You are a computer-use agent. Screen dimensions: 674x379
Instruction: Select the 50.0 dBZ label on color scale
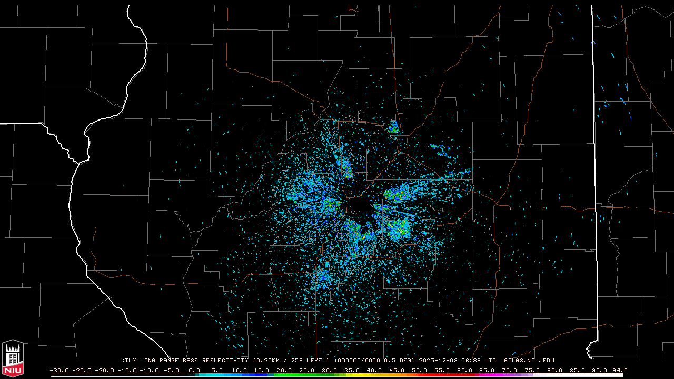click(x=419, y=370)
